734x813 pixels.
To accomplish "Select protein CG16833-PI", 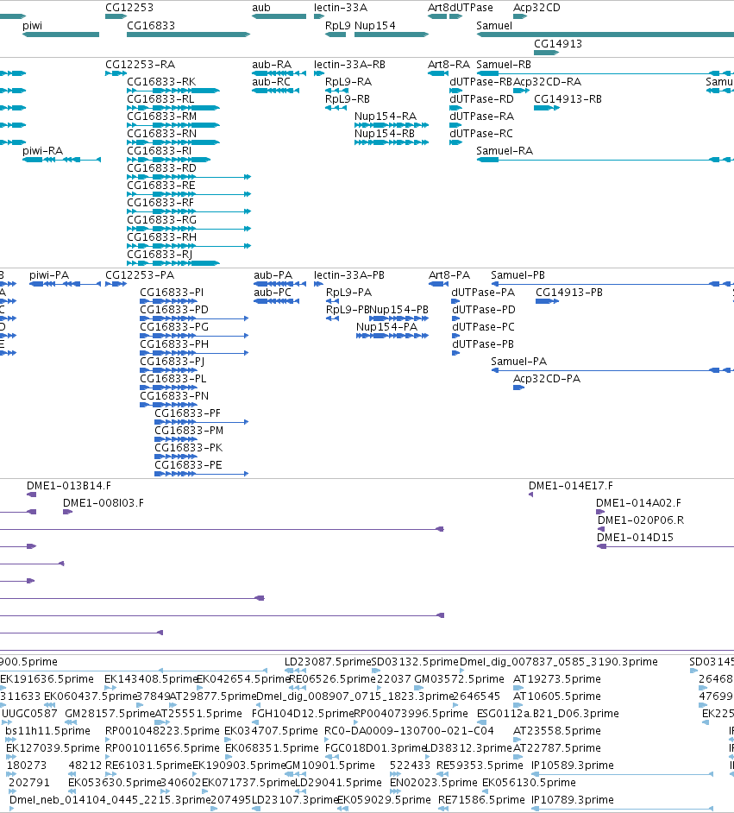I will pos(172,293).
